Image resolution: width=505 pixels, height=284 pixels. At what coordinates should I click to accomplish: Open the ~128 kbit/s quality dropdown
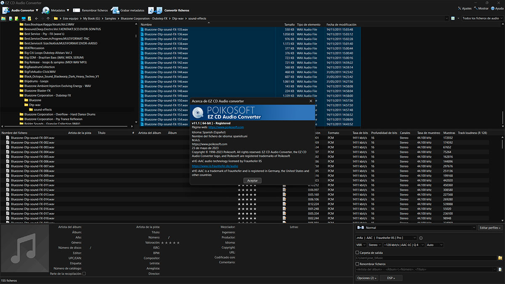coord(404,245)
